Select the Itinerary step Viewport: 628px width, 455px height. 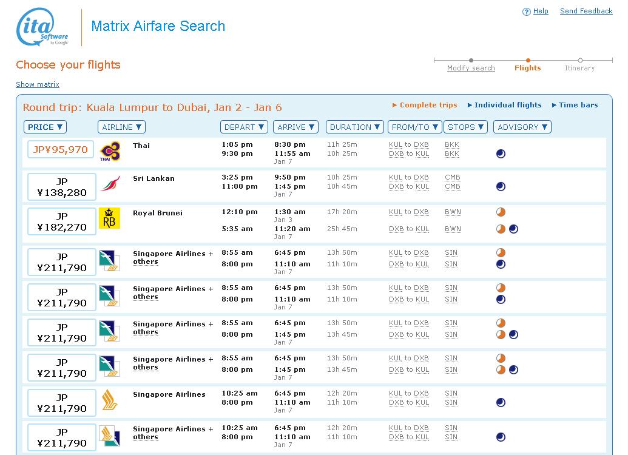(580, 68)
